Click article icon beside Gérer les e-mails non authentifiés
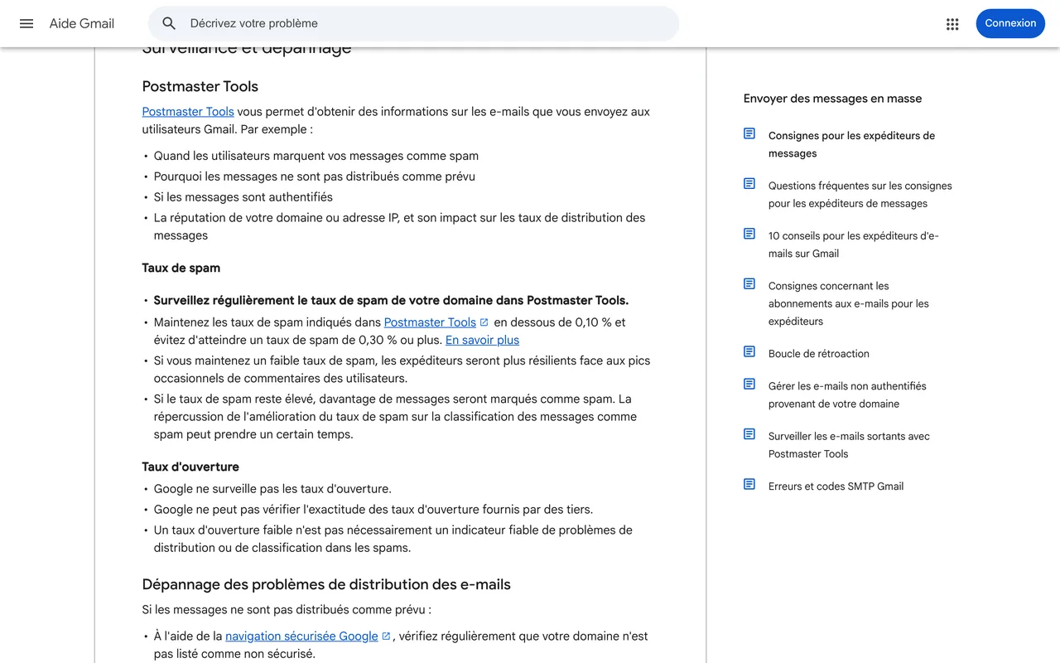The height and width of the screenshot is (663, 1060). [749, 385]
